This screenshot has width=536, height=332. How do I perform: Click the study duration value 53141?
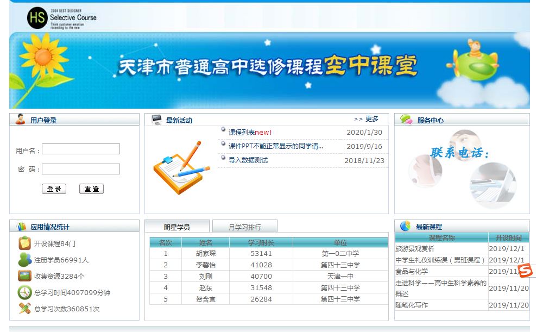point(261,253)
